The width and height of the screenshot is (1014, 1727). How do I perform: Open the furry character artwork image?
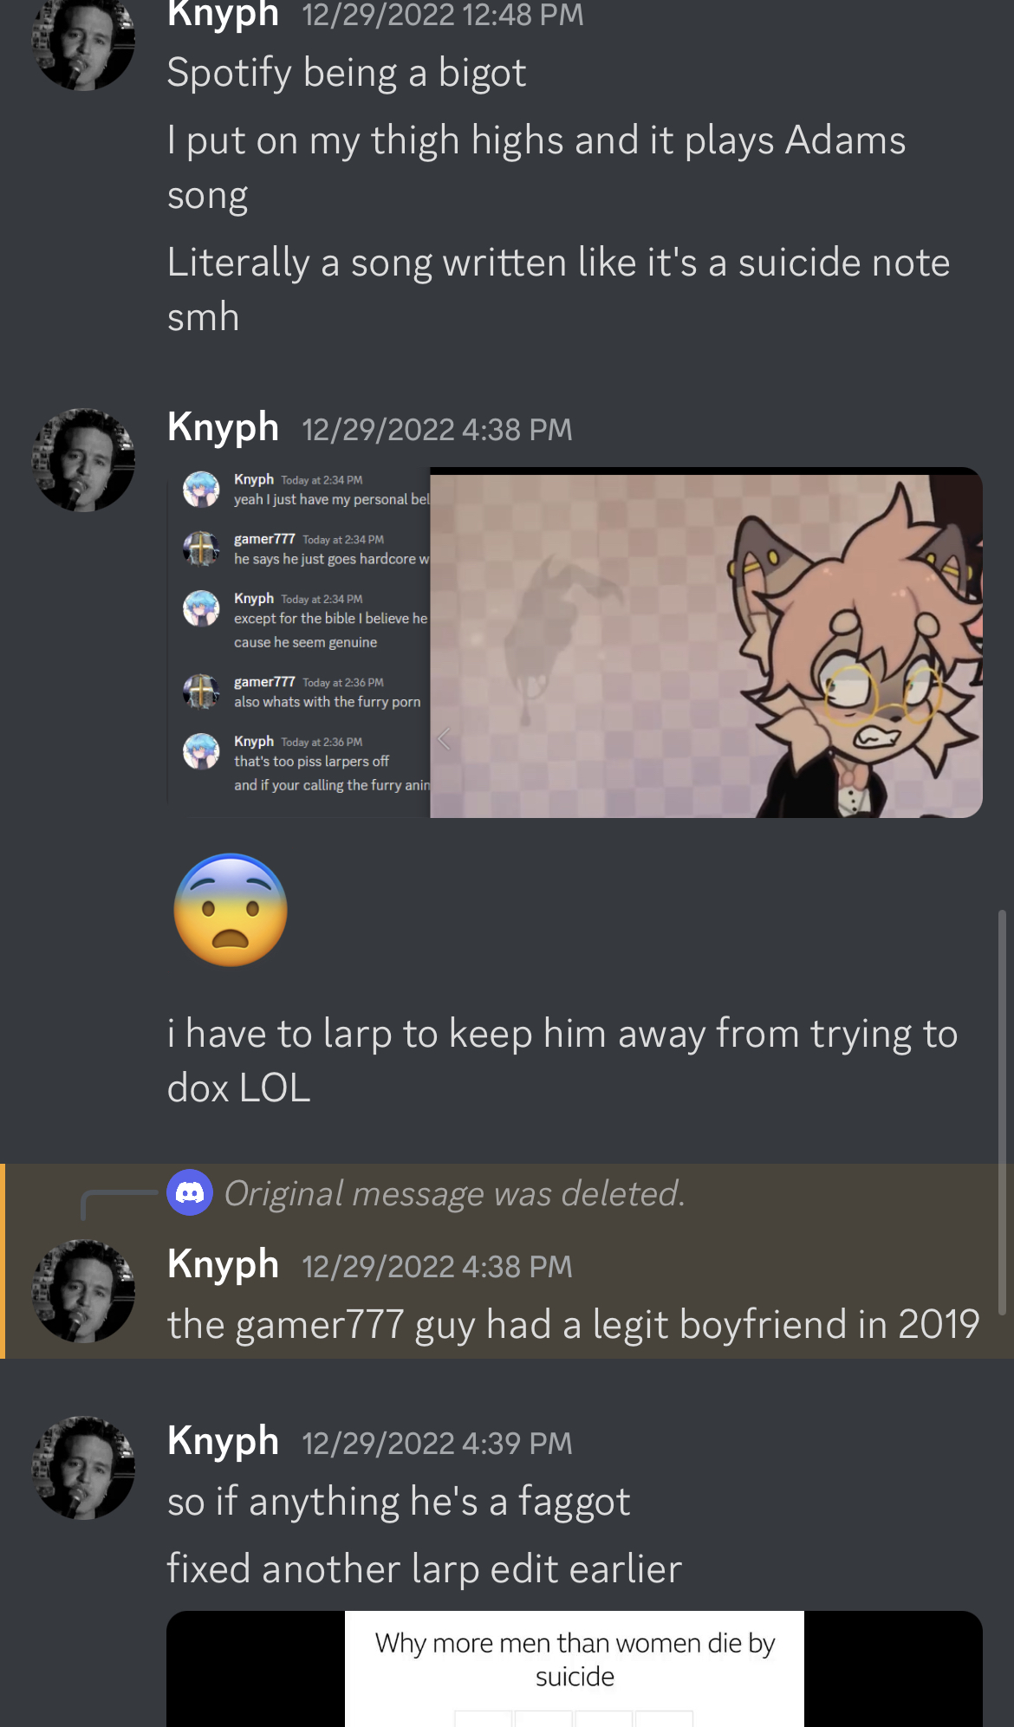point(705,643)
